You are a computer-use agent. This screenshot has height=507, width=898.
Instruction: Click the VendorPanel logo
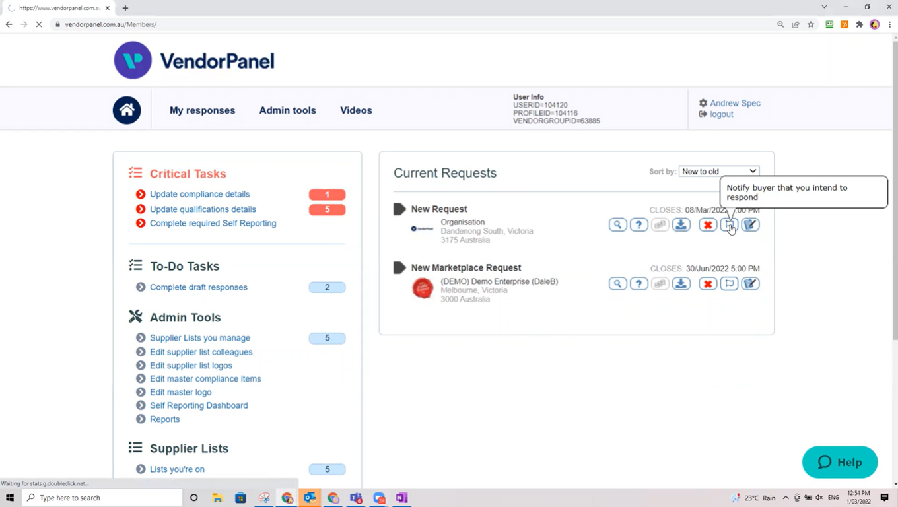[194, 61]
